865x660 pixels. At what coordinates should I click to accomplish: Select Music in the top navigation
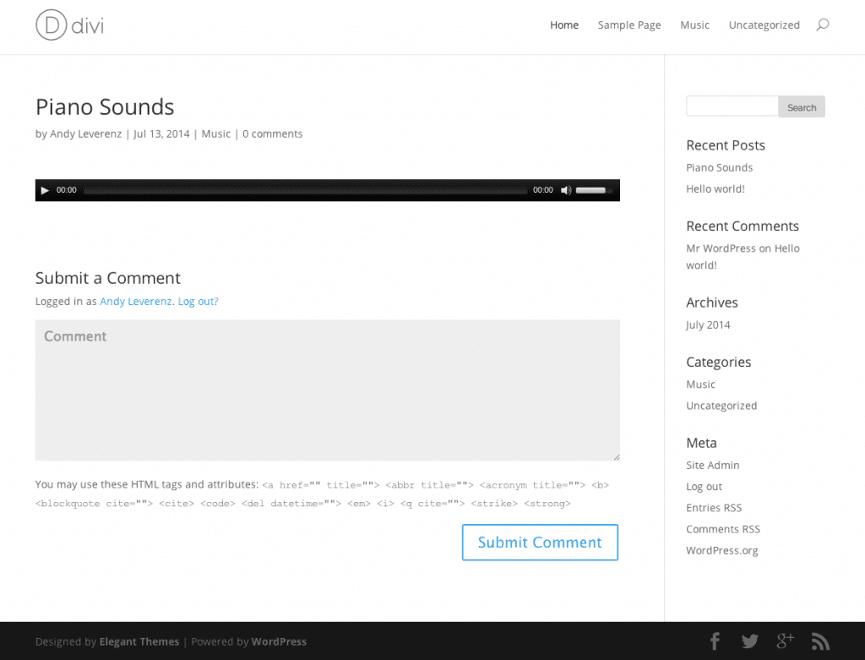(694, 25)
